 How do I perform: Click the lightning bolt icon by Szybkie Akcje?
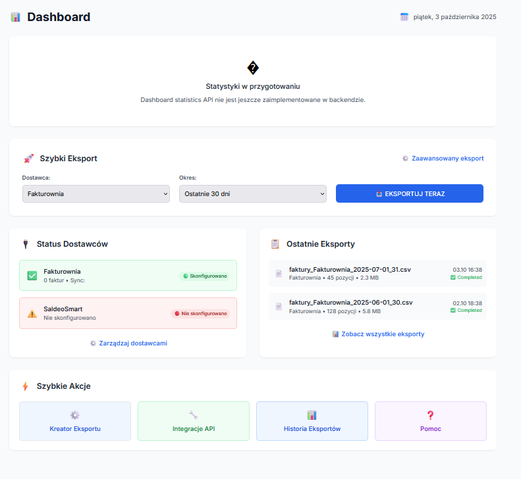point(25,386)
